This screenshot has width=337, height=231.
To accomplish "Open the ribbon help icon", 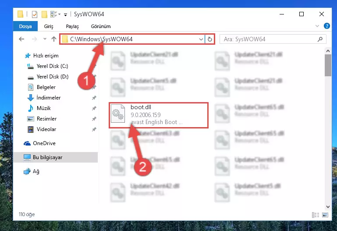I will click(326, 26).
